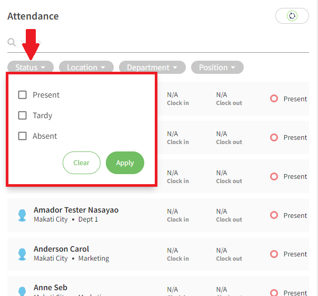Click Amador's red Present status circle

(x=274, y=215)
